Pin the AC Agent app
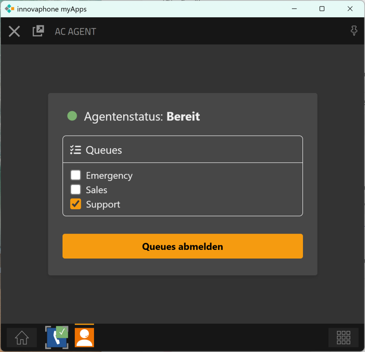 click(x=354, y=31)
